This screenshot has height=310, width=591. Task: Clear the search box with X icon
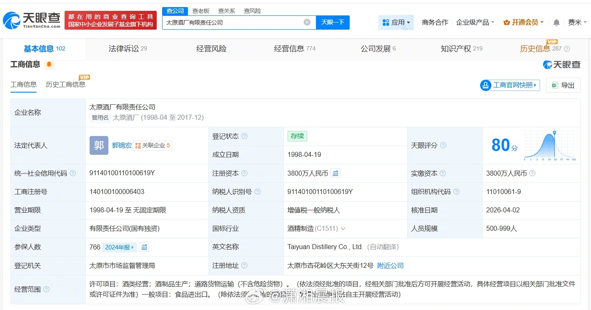(x=307, y=23)
